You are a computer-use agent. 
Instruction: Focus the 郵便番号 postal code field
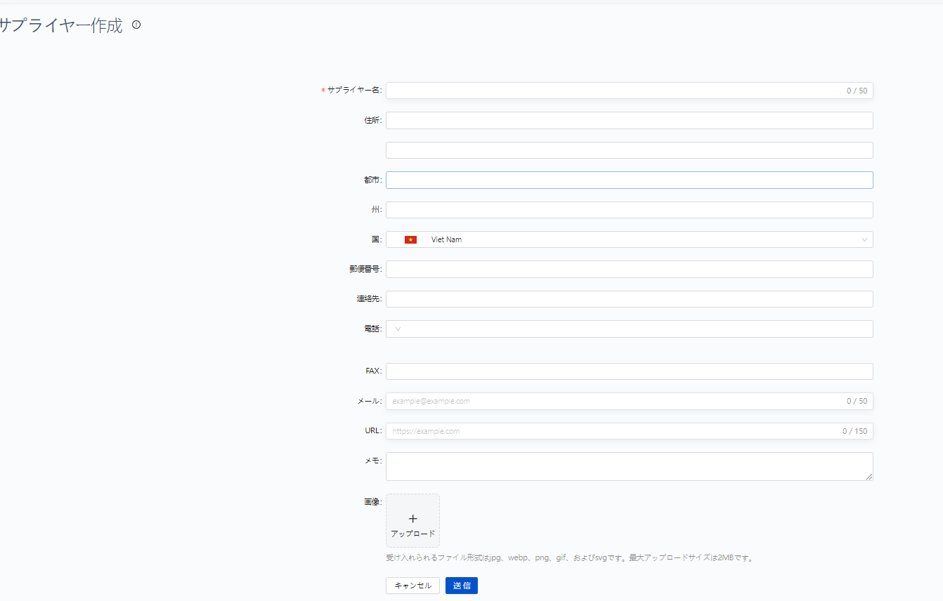click(x=629, y=270)
